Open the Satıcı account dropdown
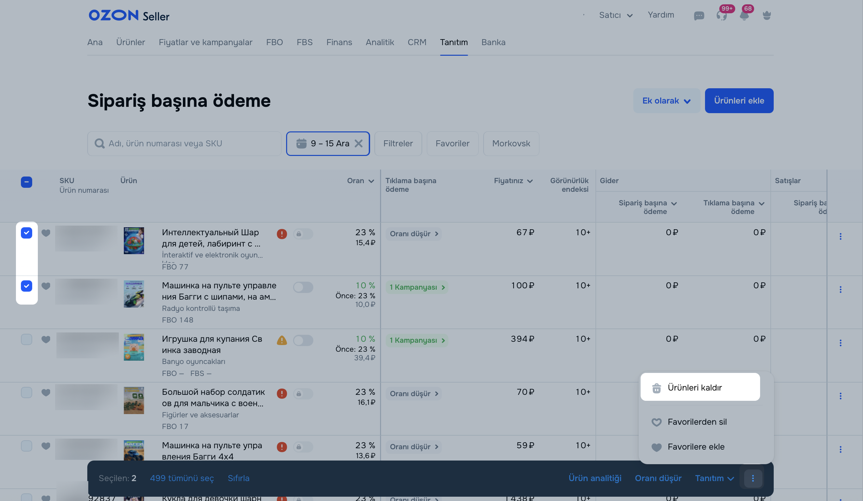Image resolution: width=863 pixels, height=501 pixels. point(615,15)
